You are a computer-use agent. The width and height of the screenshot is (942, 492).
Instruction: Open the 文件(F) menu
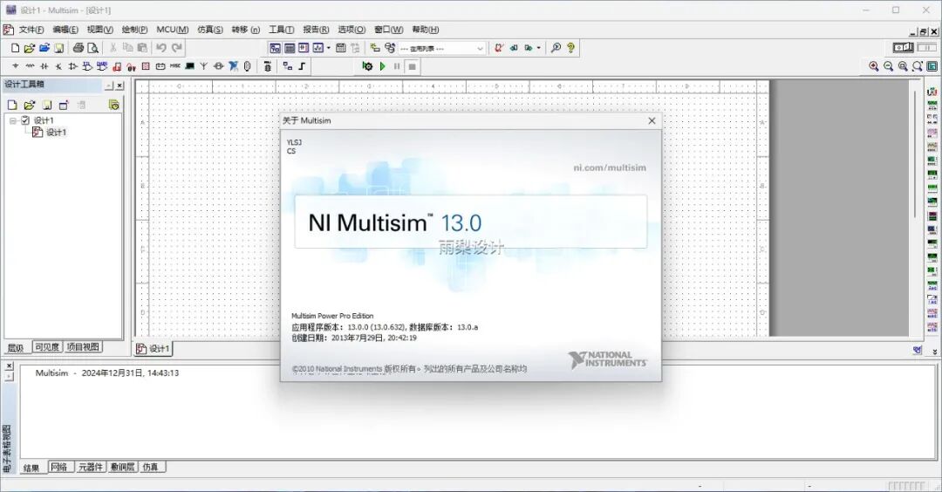pyautogui.click(x=31, y=30)
